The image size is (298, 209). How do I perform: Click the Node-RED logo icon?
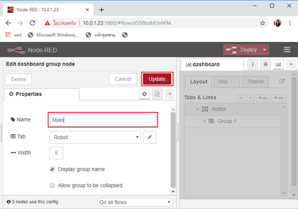16,50
